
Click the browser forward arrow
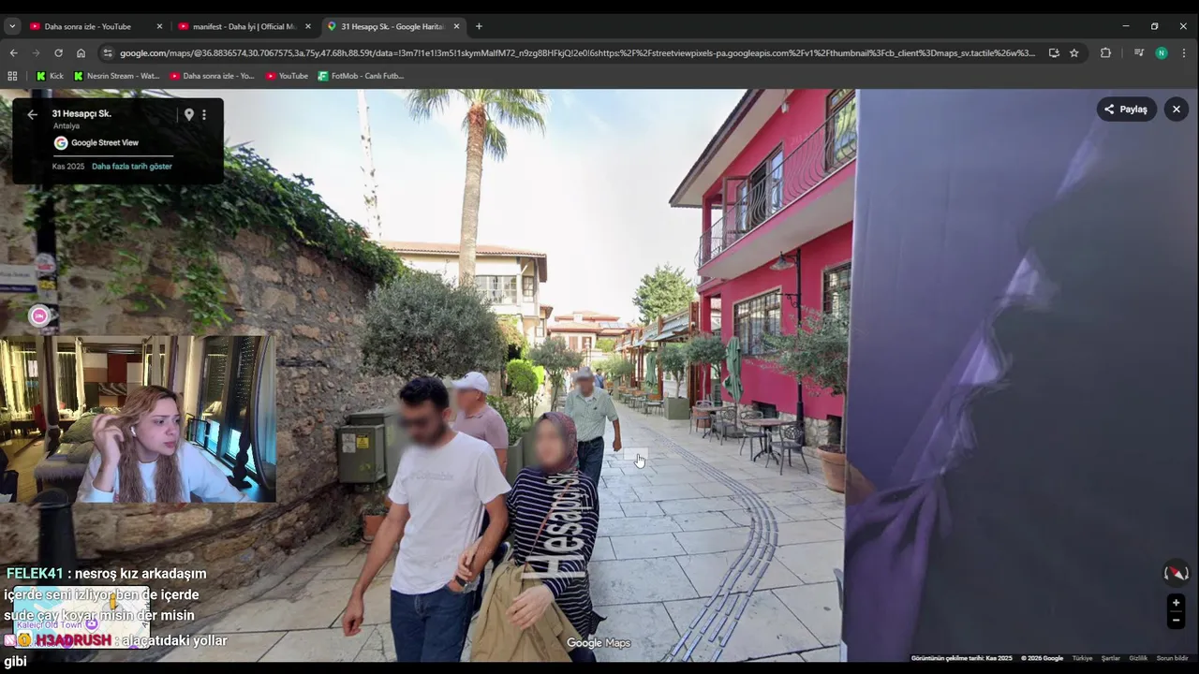pos(36,53)
